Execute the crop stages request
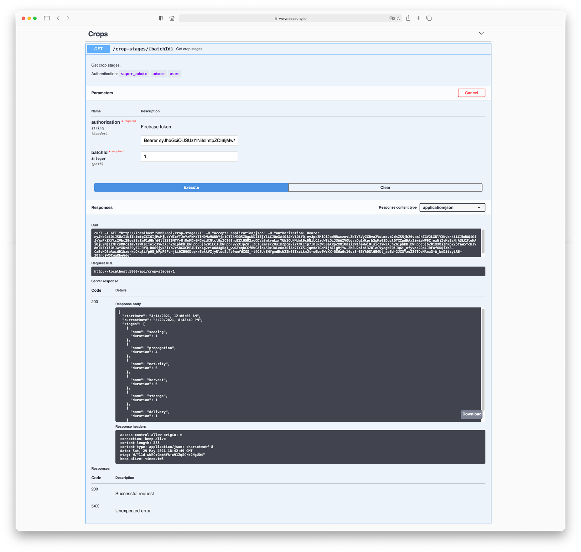The image size is (581, 552). pos(191,187)
